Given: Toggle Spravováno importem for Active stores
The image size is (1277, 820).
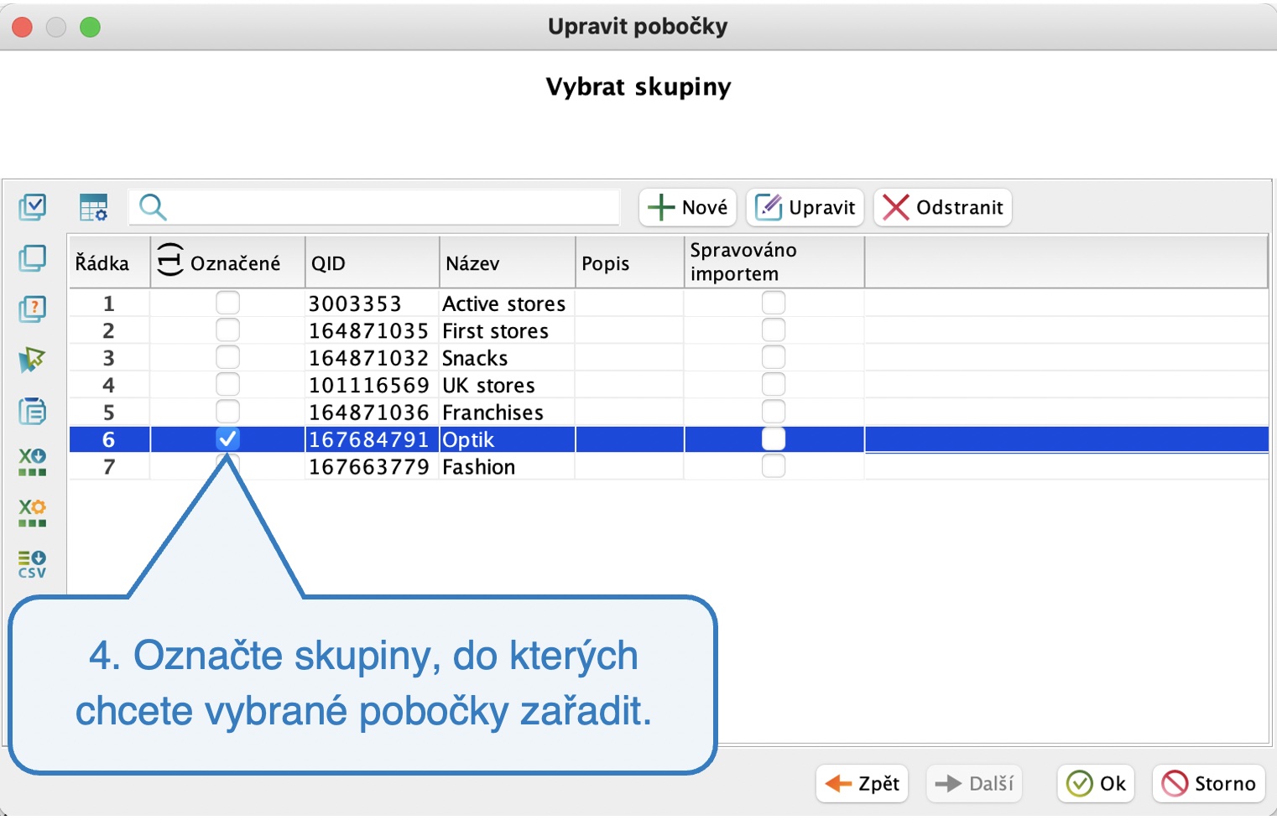Looking at the screenshot, I should click(774, 303).
